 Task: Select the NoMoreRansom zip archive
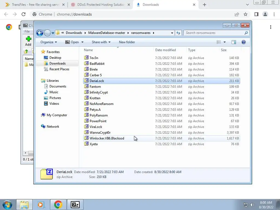[x=161, y=104]
